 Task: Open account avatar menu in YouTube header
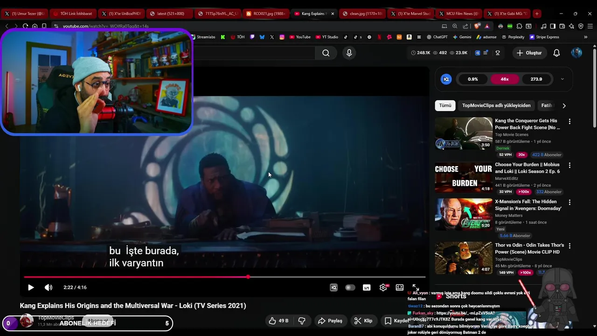(x=576, y=53)
